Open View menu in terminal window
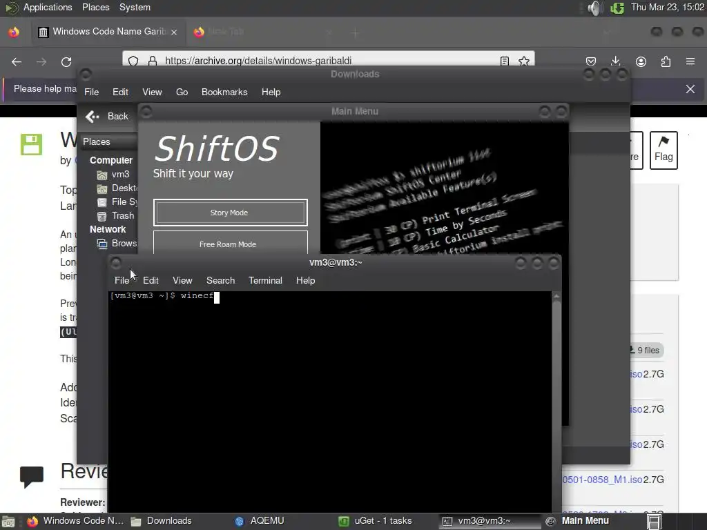The width and height of the screenshot is (707, 530). [182, 280]
